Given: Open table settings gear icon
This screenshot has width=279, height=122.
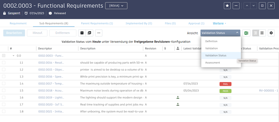Looking at the screenshot, I should [271, 33].
